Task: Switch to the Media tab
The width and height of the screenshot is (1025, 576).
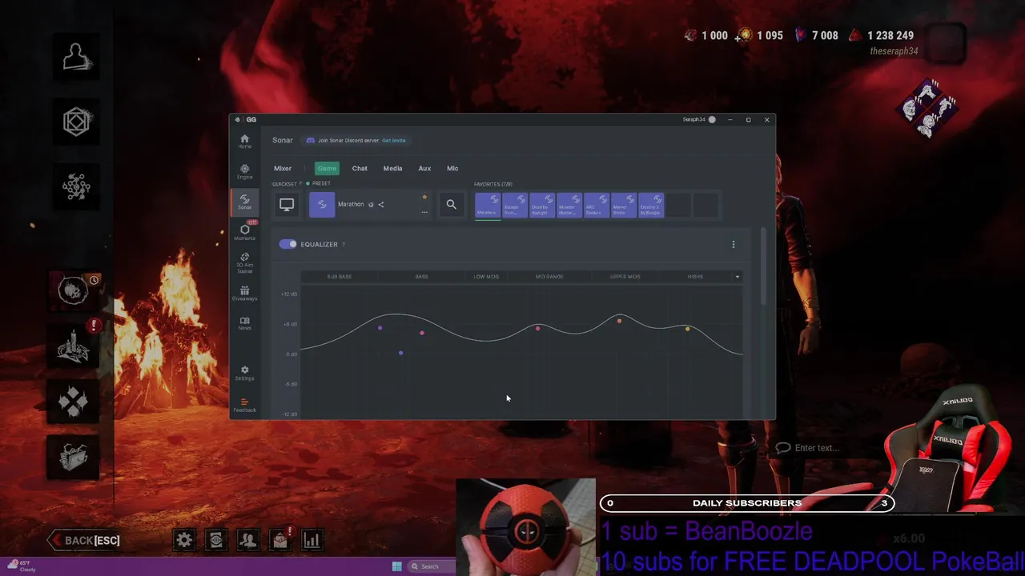Action: [x=392, y=168]
